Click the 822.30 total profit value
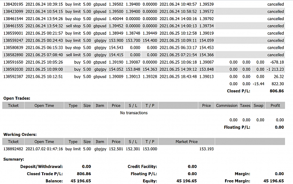The image size is (293, 184). 278,84
